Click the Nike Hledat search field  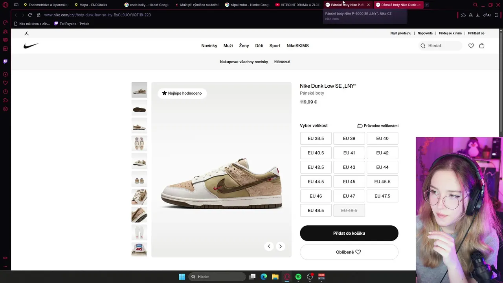pos(441,46)
